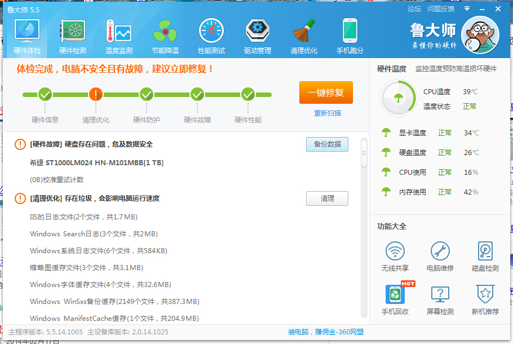Select the Windows WinSxs备份缓存 row
The height and width of the screenshot is (344, 513).
tap(114, 302)
